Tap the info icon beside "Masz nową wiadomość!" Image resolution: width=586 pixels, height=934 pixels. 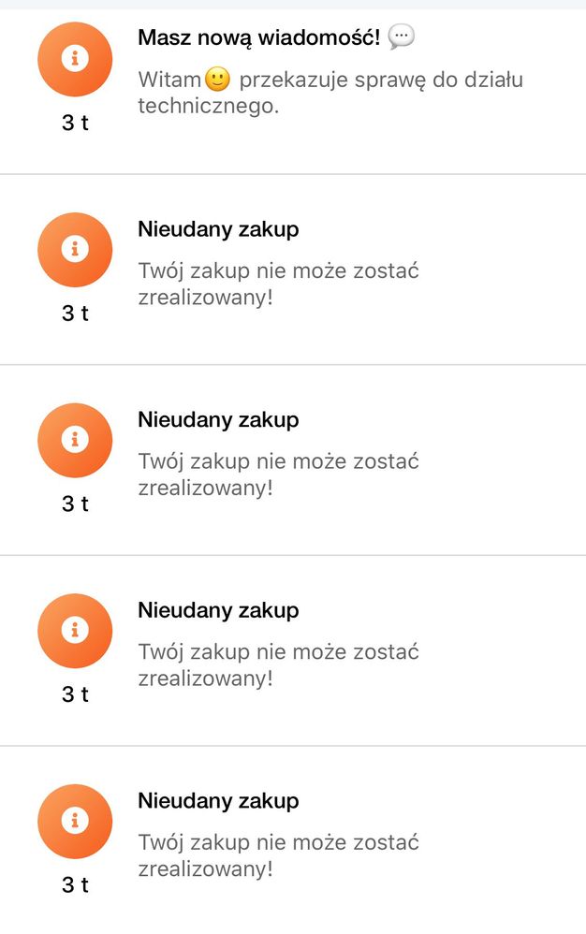coord(75,59)
